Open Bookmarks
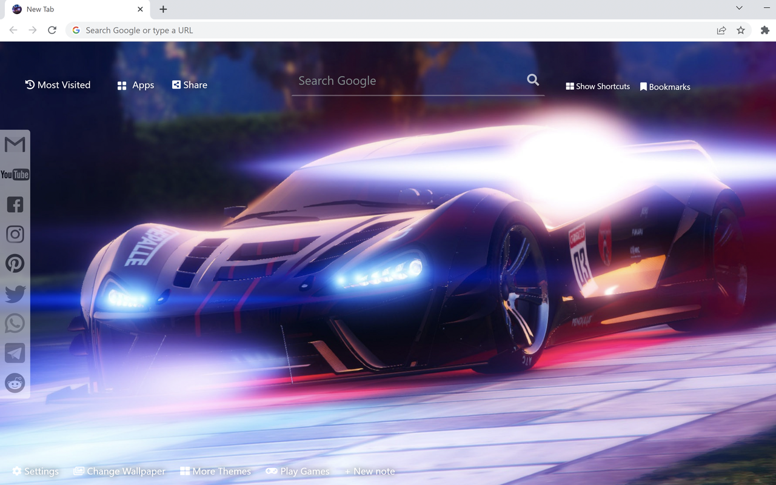Viewport: 776px width, 485px height. [665, 87]
